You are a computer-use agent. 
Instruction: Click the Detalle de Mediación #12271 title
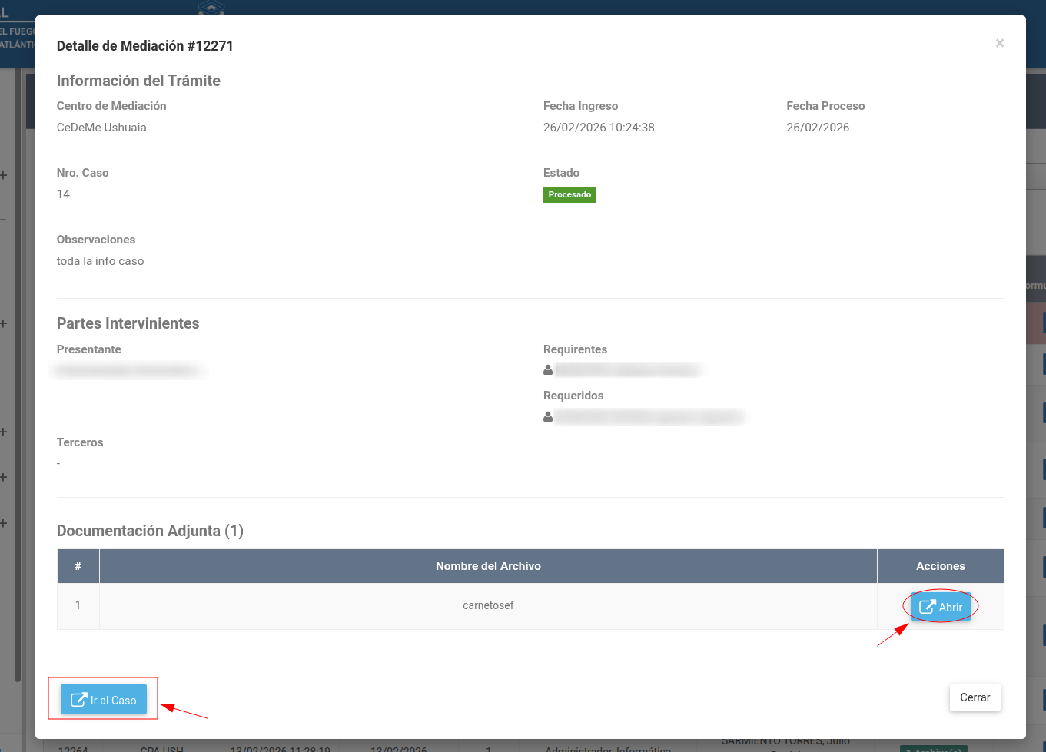click(145, 46)
